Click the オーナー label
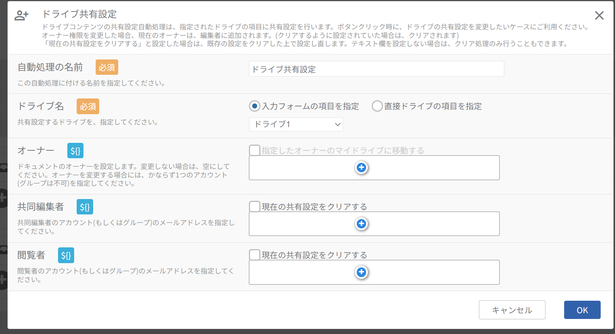615x334 pixels. pyautogui.click(x=36, y=150)
